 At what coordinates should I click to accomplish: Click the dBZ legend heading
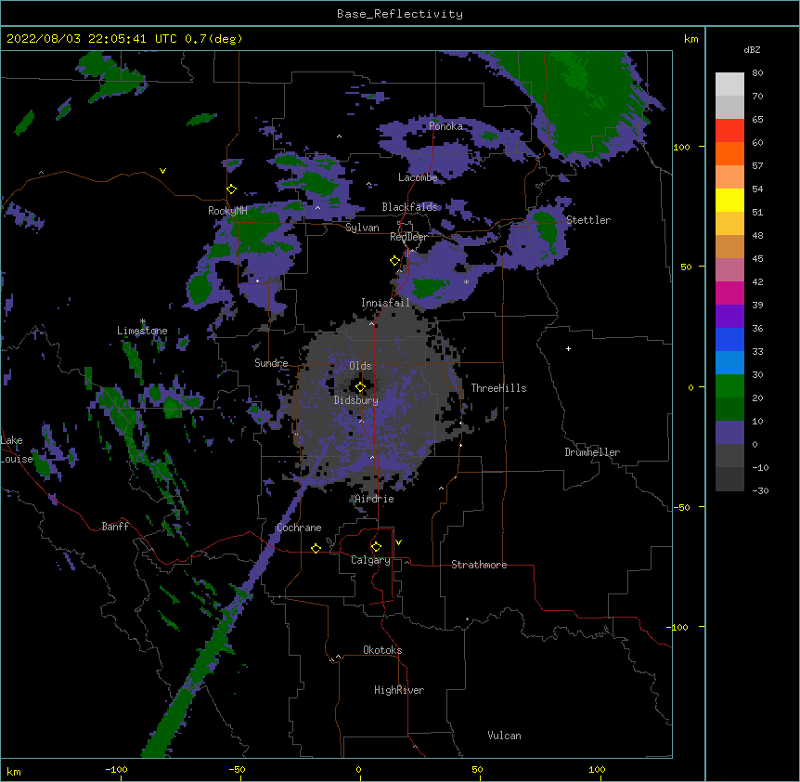(752, 50)
